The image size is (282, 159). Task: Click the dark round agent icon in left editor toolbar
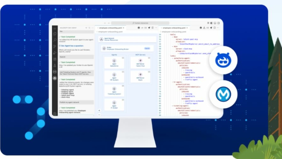tap(139, 28)
